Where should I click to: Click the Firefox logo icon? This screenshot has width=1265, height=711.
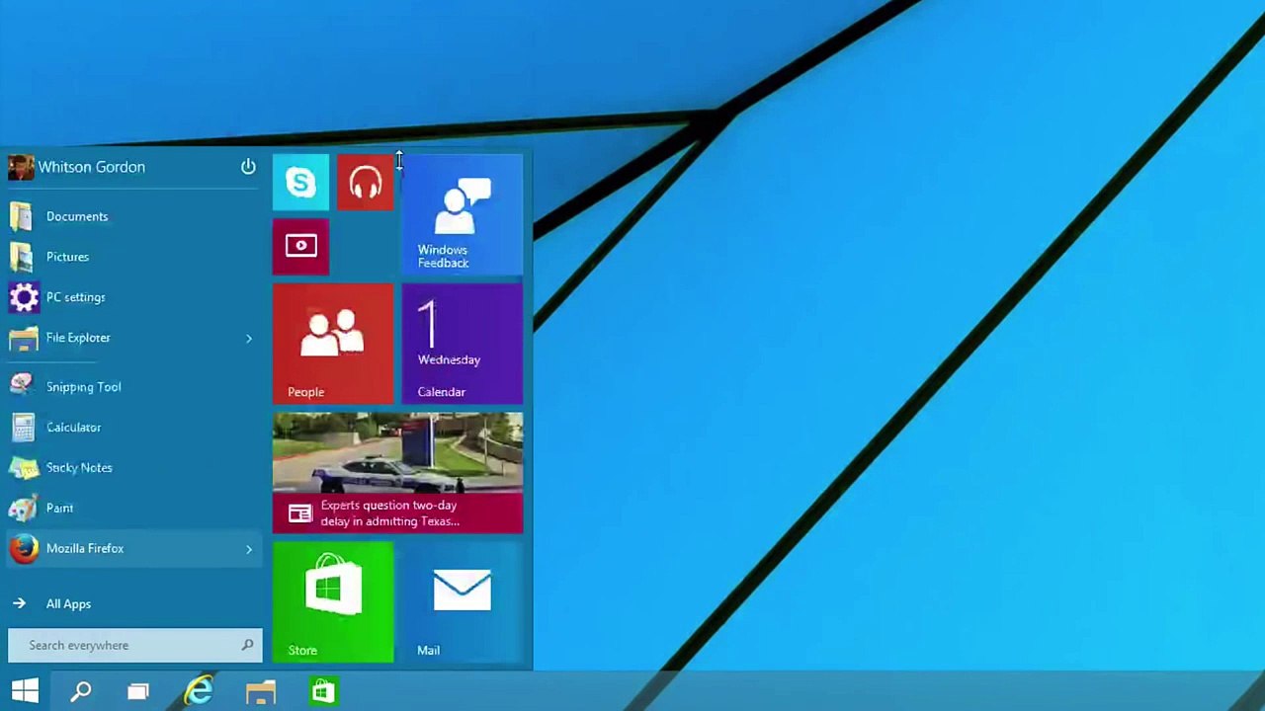[x=24, y=548]
